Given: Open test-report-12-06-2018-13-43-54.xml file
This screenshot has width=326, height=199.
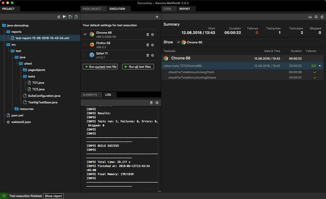Looking at the screenshot, I should (x=42, y=38).
